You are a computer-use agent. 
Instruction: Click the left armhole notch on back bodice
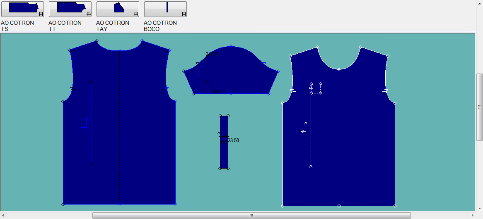73,89
